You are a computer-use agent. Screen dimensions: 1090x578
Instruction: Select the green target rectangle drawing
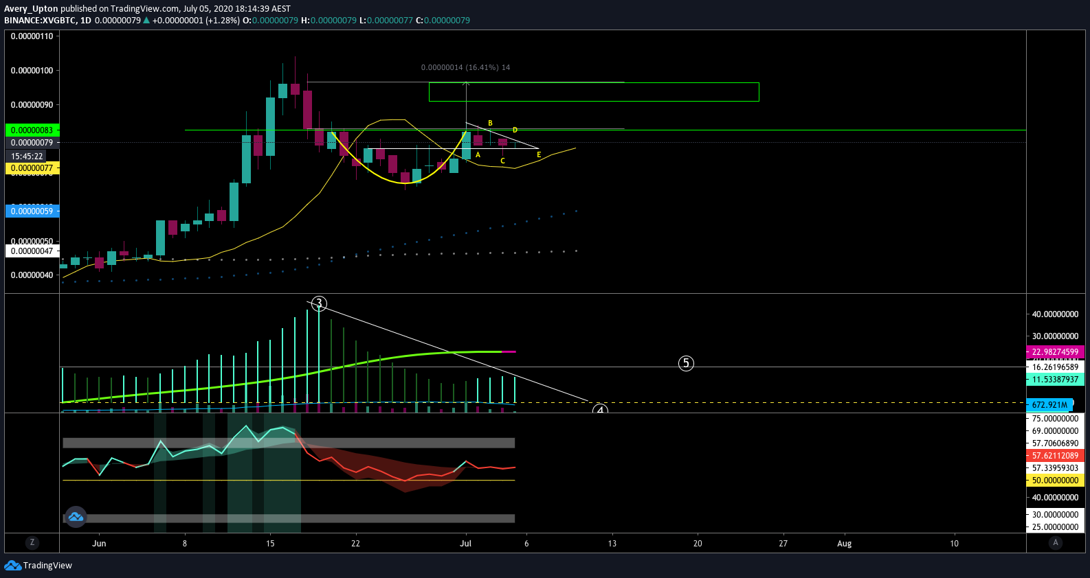tap(594, 92)
